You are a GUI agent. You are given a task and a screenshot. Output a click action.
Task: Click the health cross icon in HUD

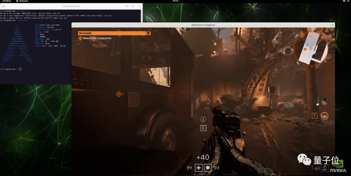(x=199, y=168)
